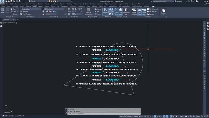Open the Home ribbon tab
The height and width of the screenshot is (118, 209).
(x=3, y=6)
